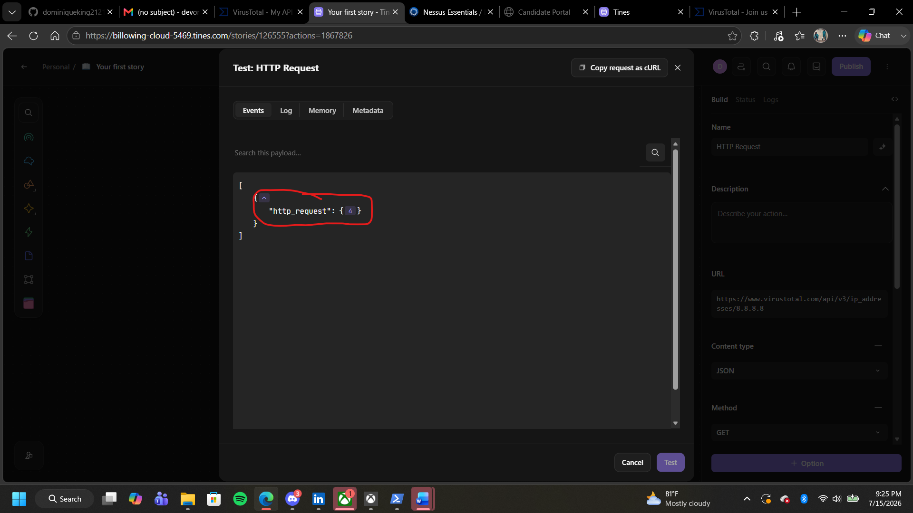Close the Test HTTP Request dialog
Viewport: 913px width, 513px height.
click(x=678, y=68)
